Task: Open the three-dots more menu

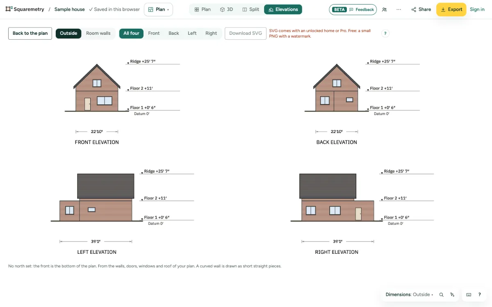Action: pyautogui.click(x=399, y=9)
